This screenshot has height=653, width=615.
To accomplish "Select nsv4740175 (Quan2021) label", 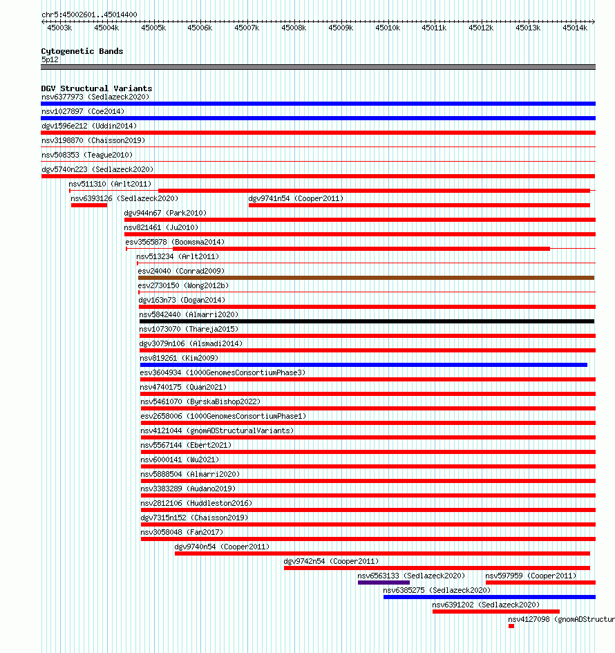I will pos(183,387).
